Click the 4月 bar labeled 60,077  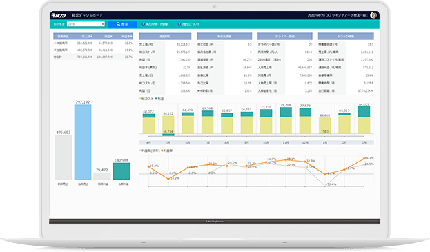tap(148, 124)
